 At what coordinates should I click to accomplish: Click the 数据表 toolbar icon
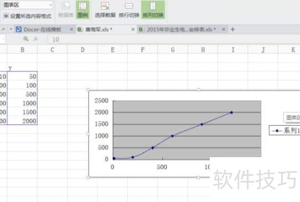[66, 9]
